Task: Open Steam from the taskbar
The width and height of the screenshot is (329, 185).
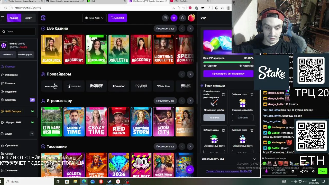Action: coord(109,182)
